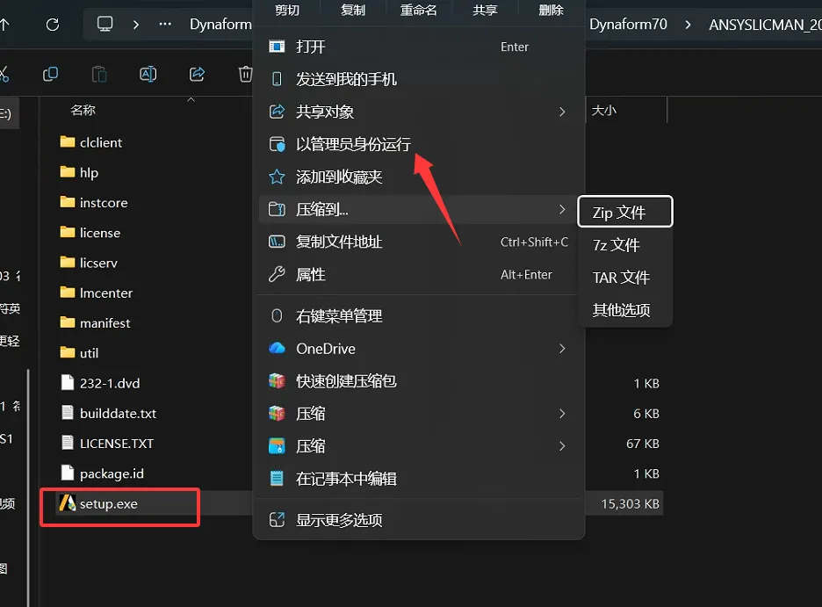Click the package.id file icon
822x607 pixels.
(x=68, y=473)
